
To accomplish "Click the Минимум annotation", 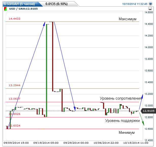I will pos(127,133).
